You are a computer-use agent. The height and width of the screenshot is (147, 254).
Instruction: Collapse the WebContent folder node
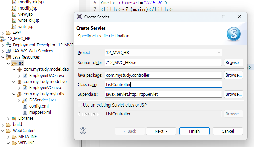3,131
